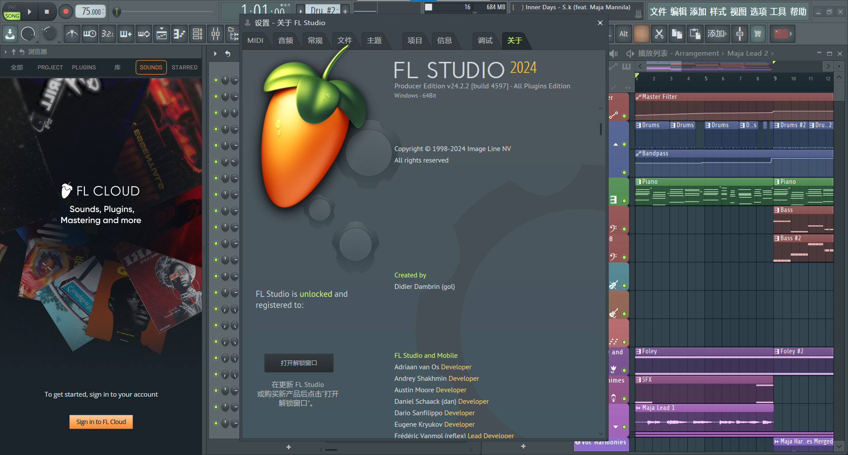
Task: Switch to the MIDI settings tab
Action: pyautogui.click(x=255, y=41)
